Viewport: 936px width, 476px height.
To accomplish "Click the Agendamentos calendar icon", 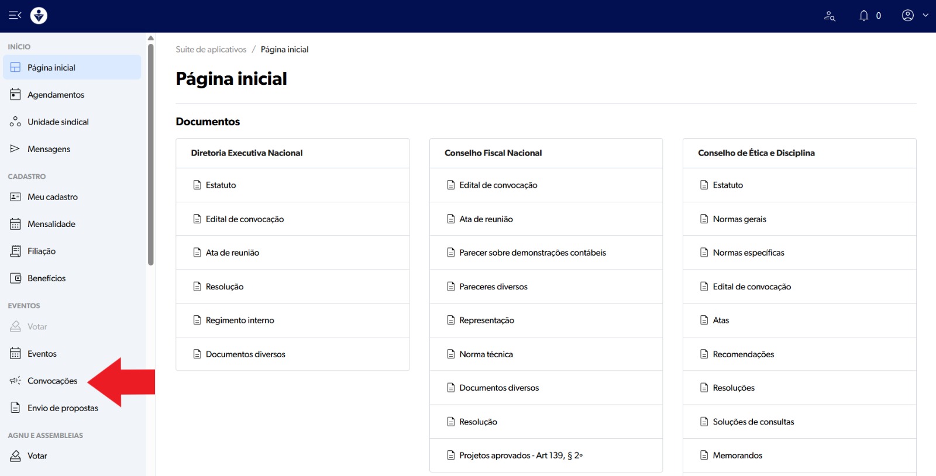I will click(15, 95).
